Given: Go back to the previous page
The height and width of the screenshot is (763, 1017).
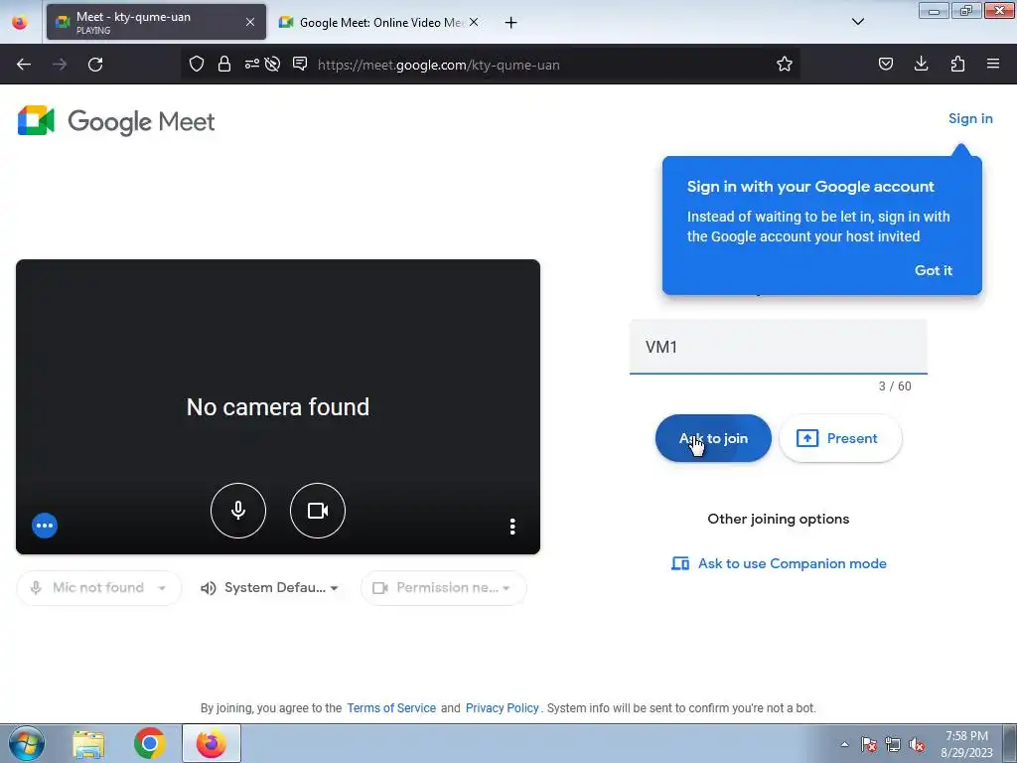Looking at the screenshot, I should pos(24,65).
